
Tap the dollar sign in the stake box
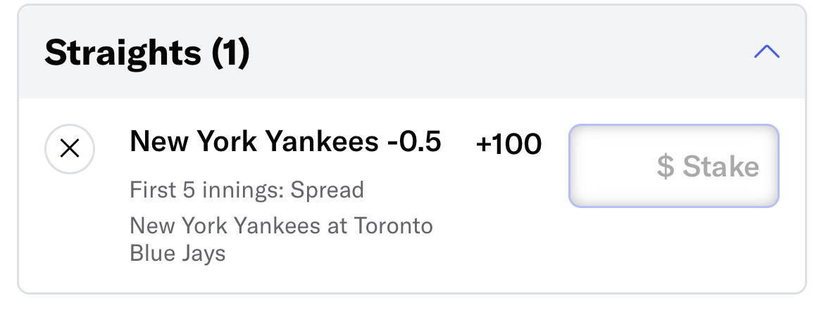666,167
